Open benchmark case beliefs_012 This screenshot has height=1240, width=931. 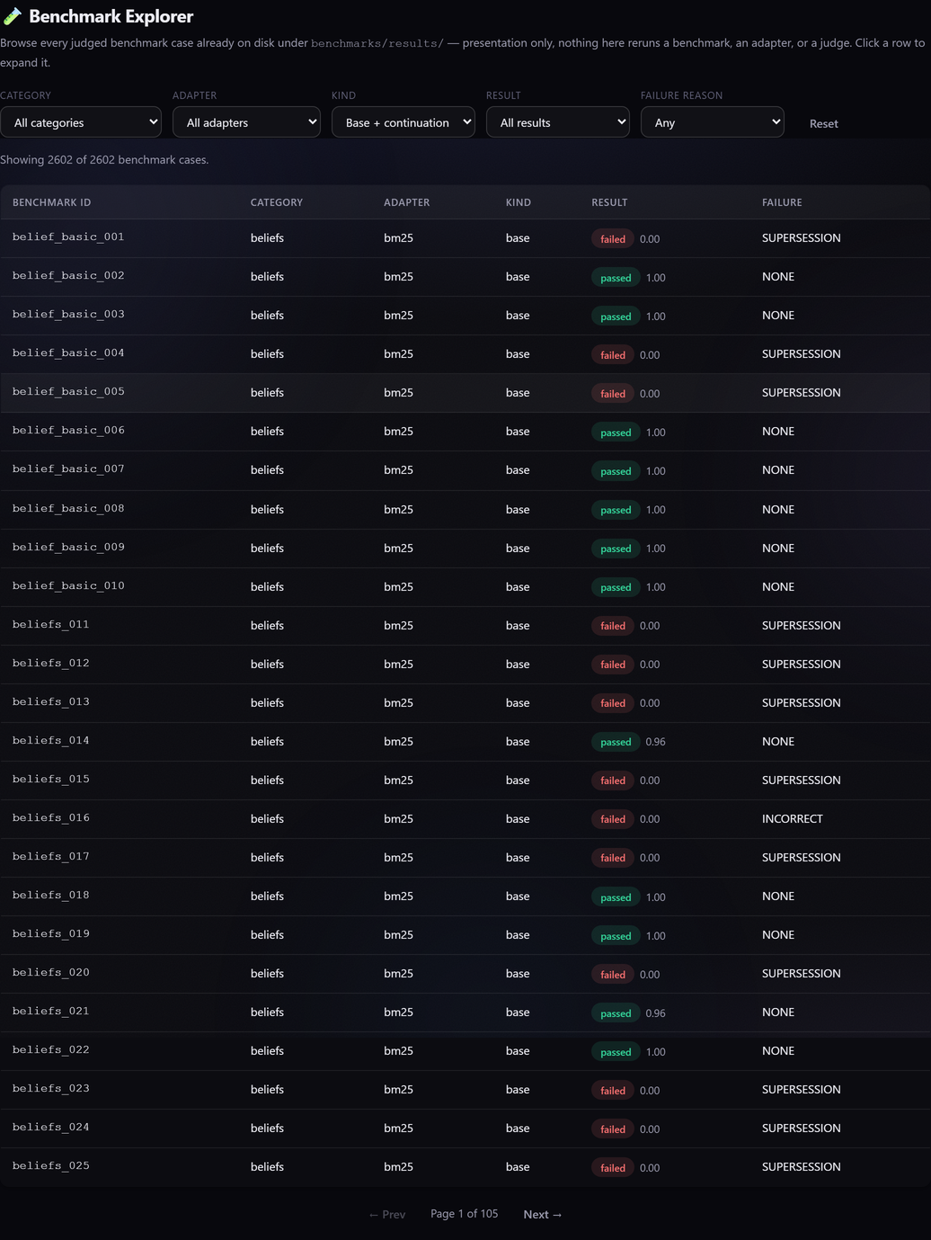(x=465, y=664)
